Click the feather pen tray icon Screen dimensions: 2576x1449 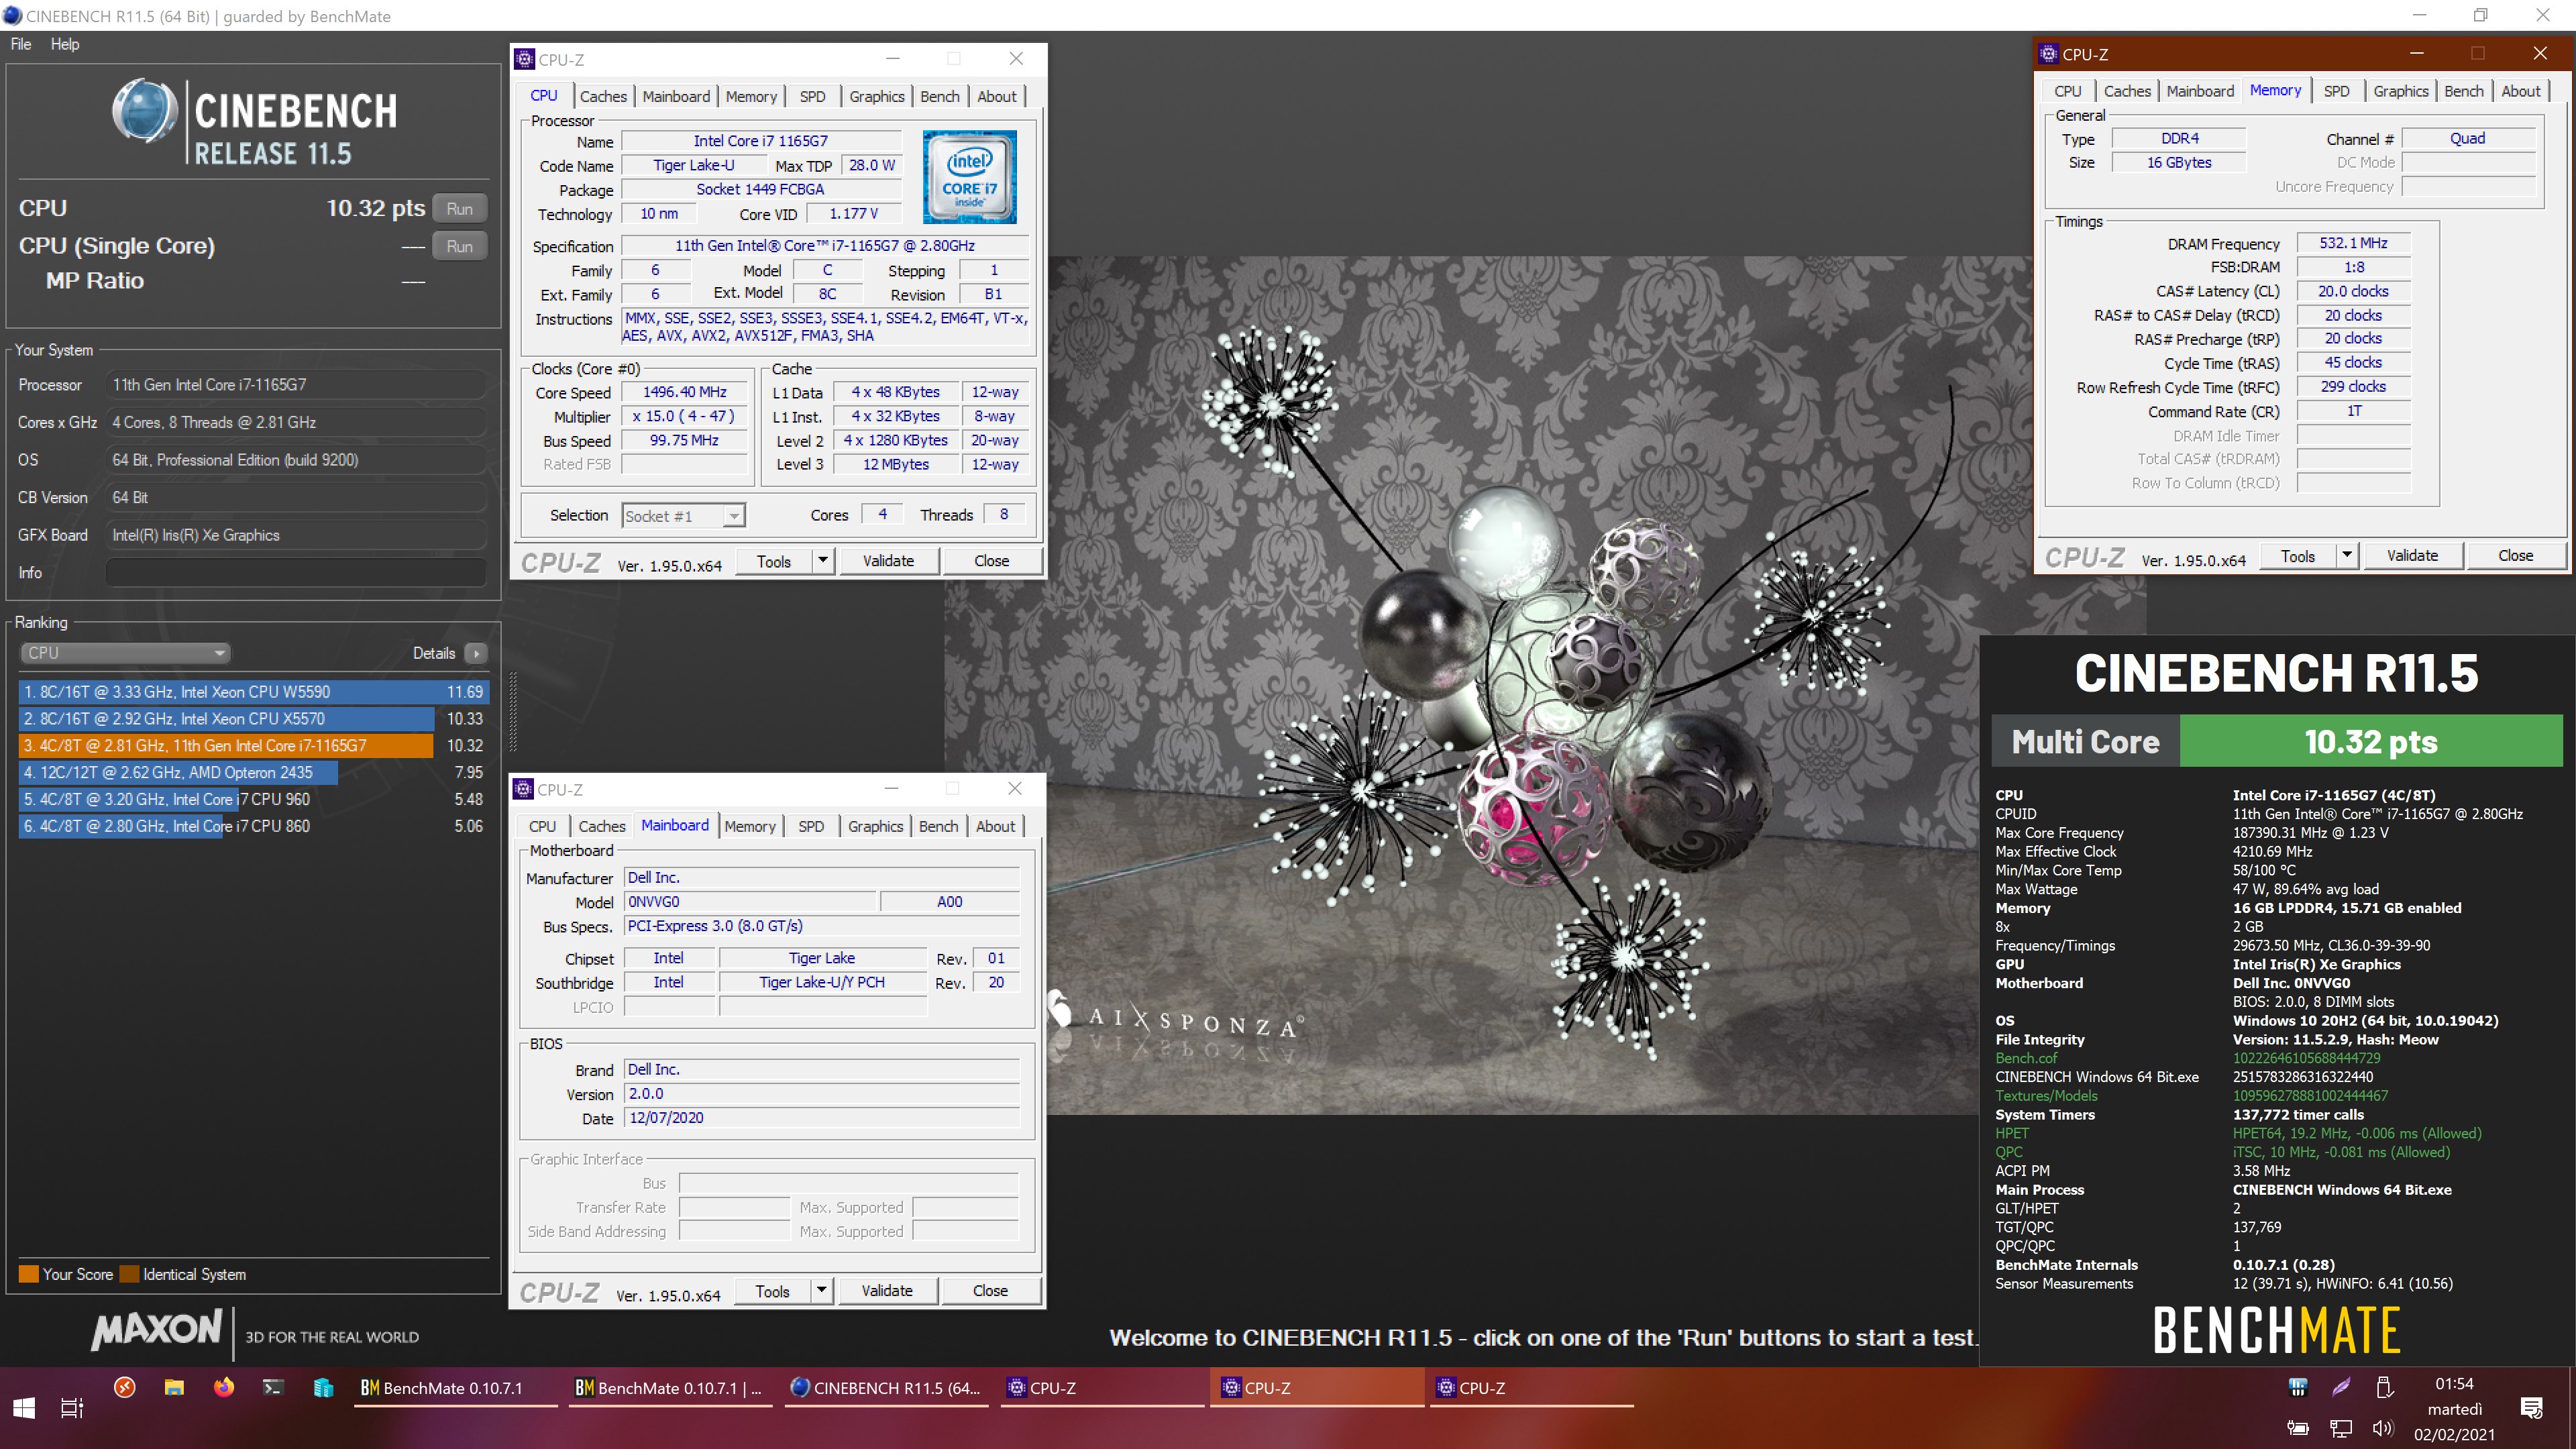click(x=2341, y=1387)
